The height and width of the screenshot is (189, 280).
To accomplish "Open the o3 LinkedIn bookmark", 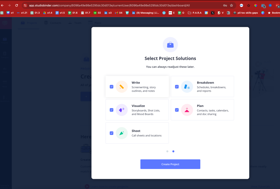I will click(108, 13).
